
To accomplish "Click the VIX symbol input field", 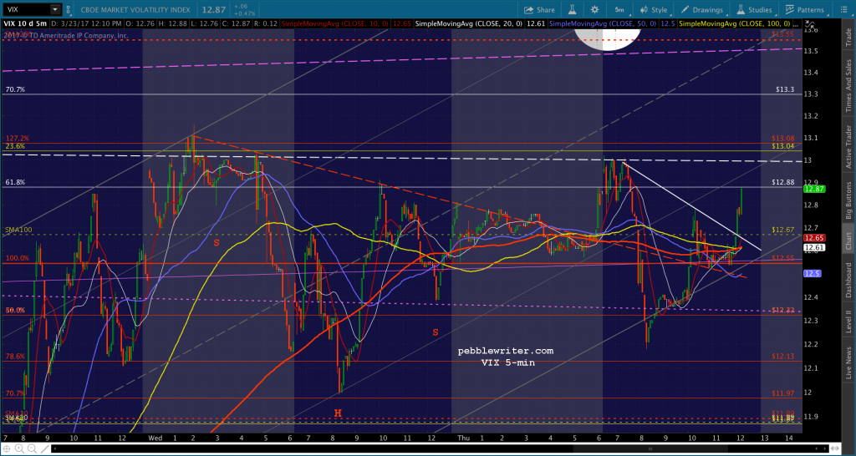I will pos(27,9).
